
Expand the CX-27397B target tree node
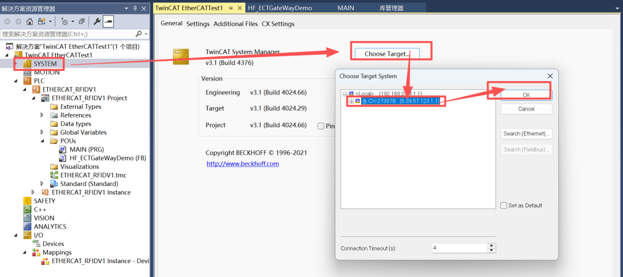coord(351,101)
